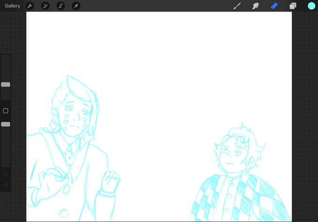Activate the Selection tool
Viewport: 318px width, 222px height.
[61, 6]
